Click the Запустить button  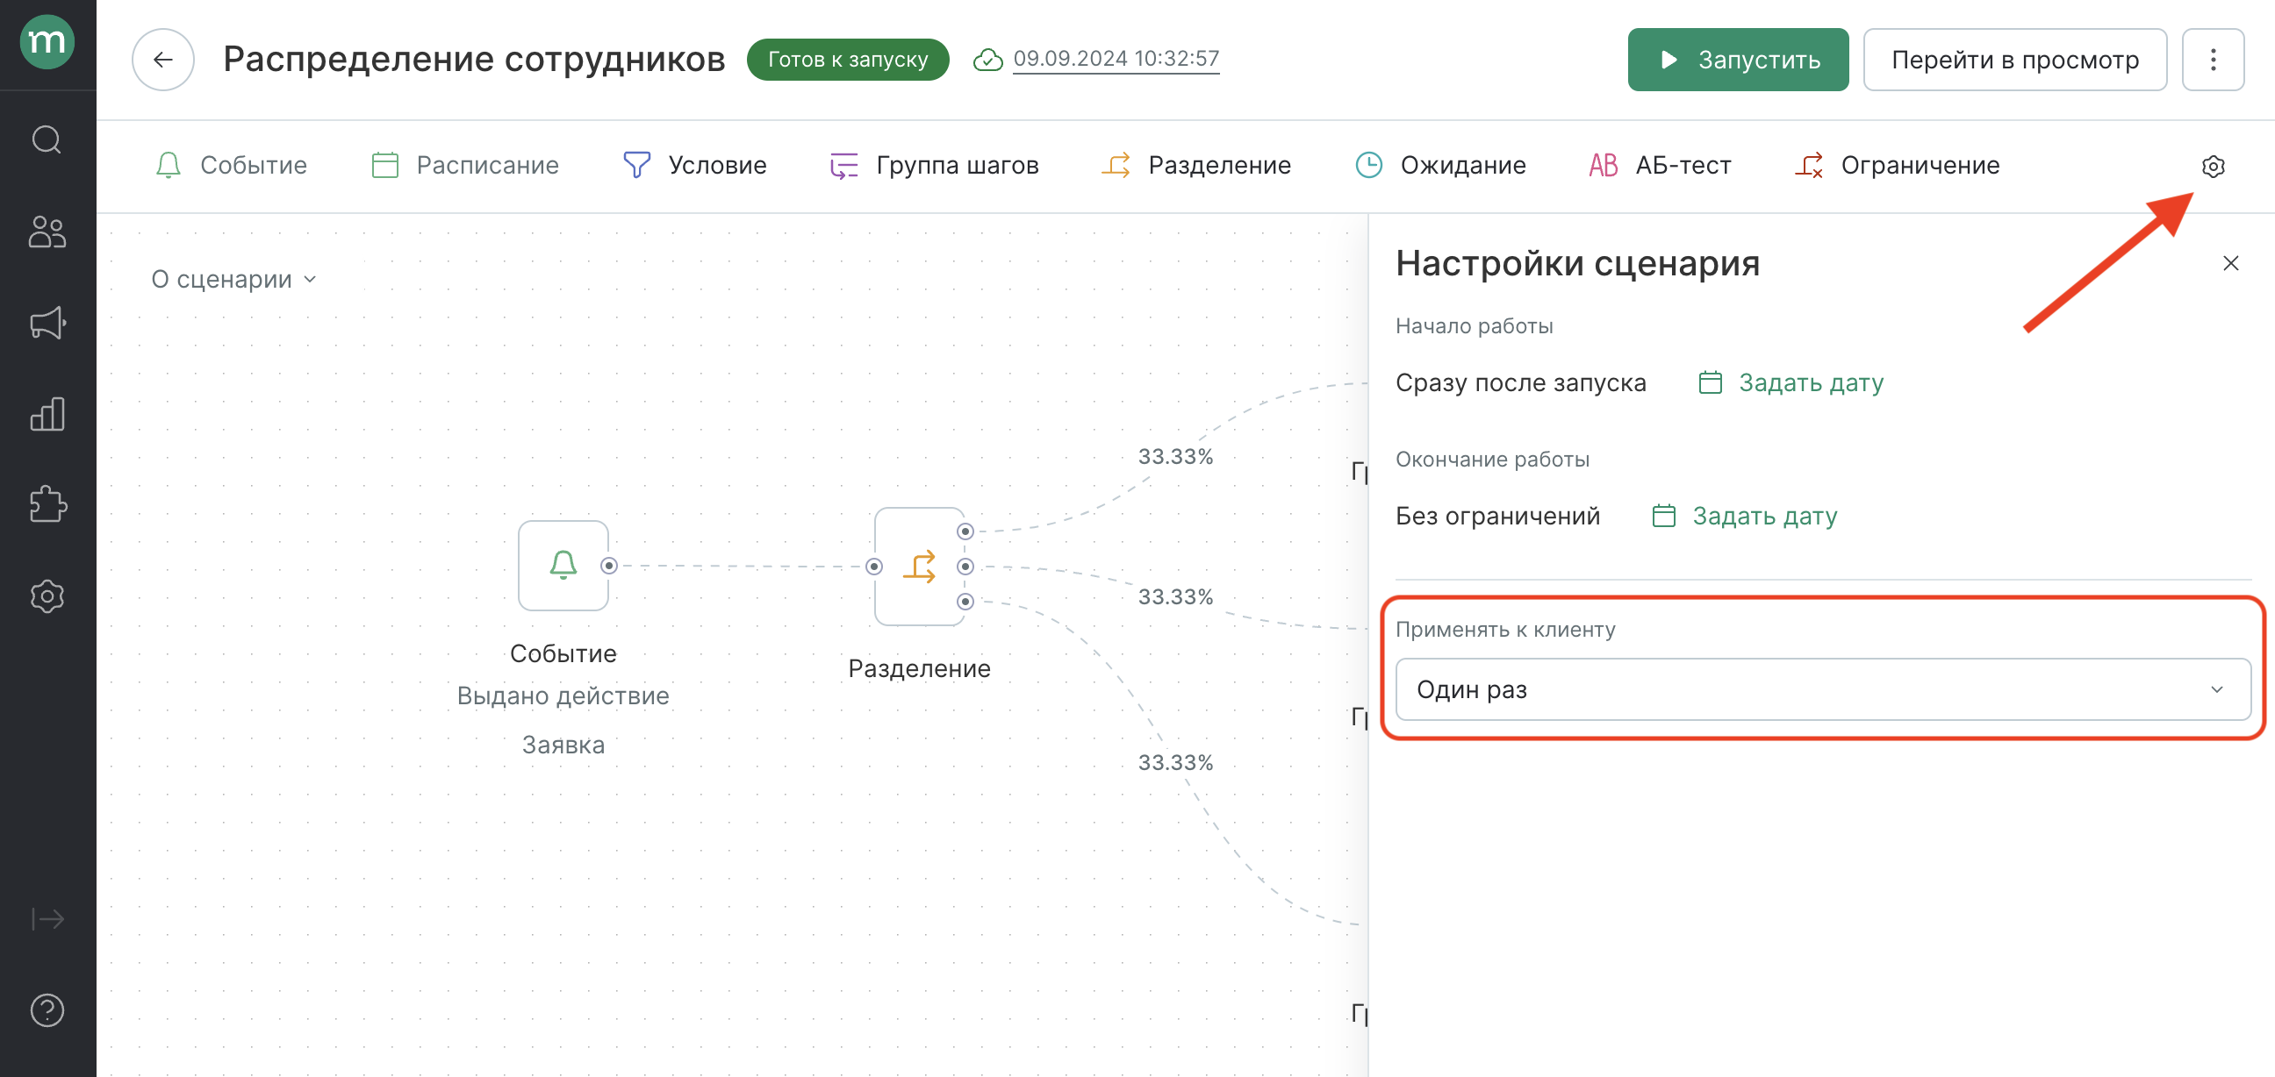(1737, 59)
